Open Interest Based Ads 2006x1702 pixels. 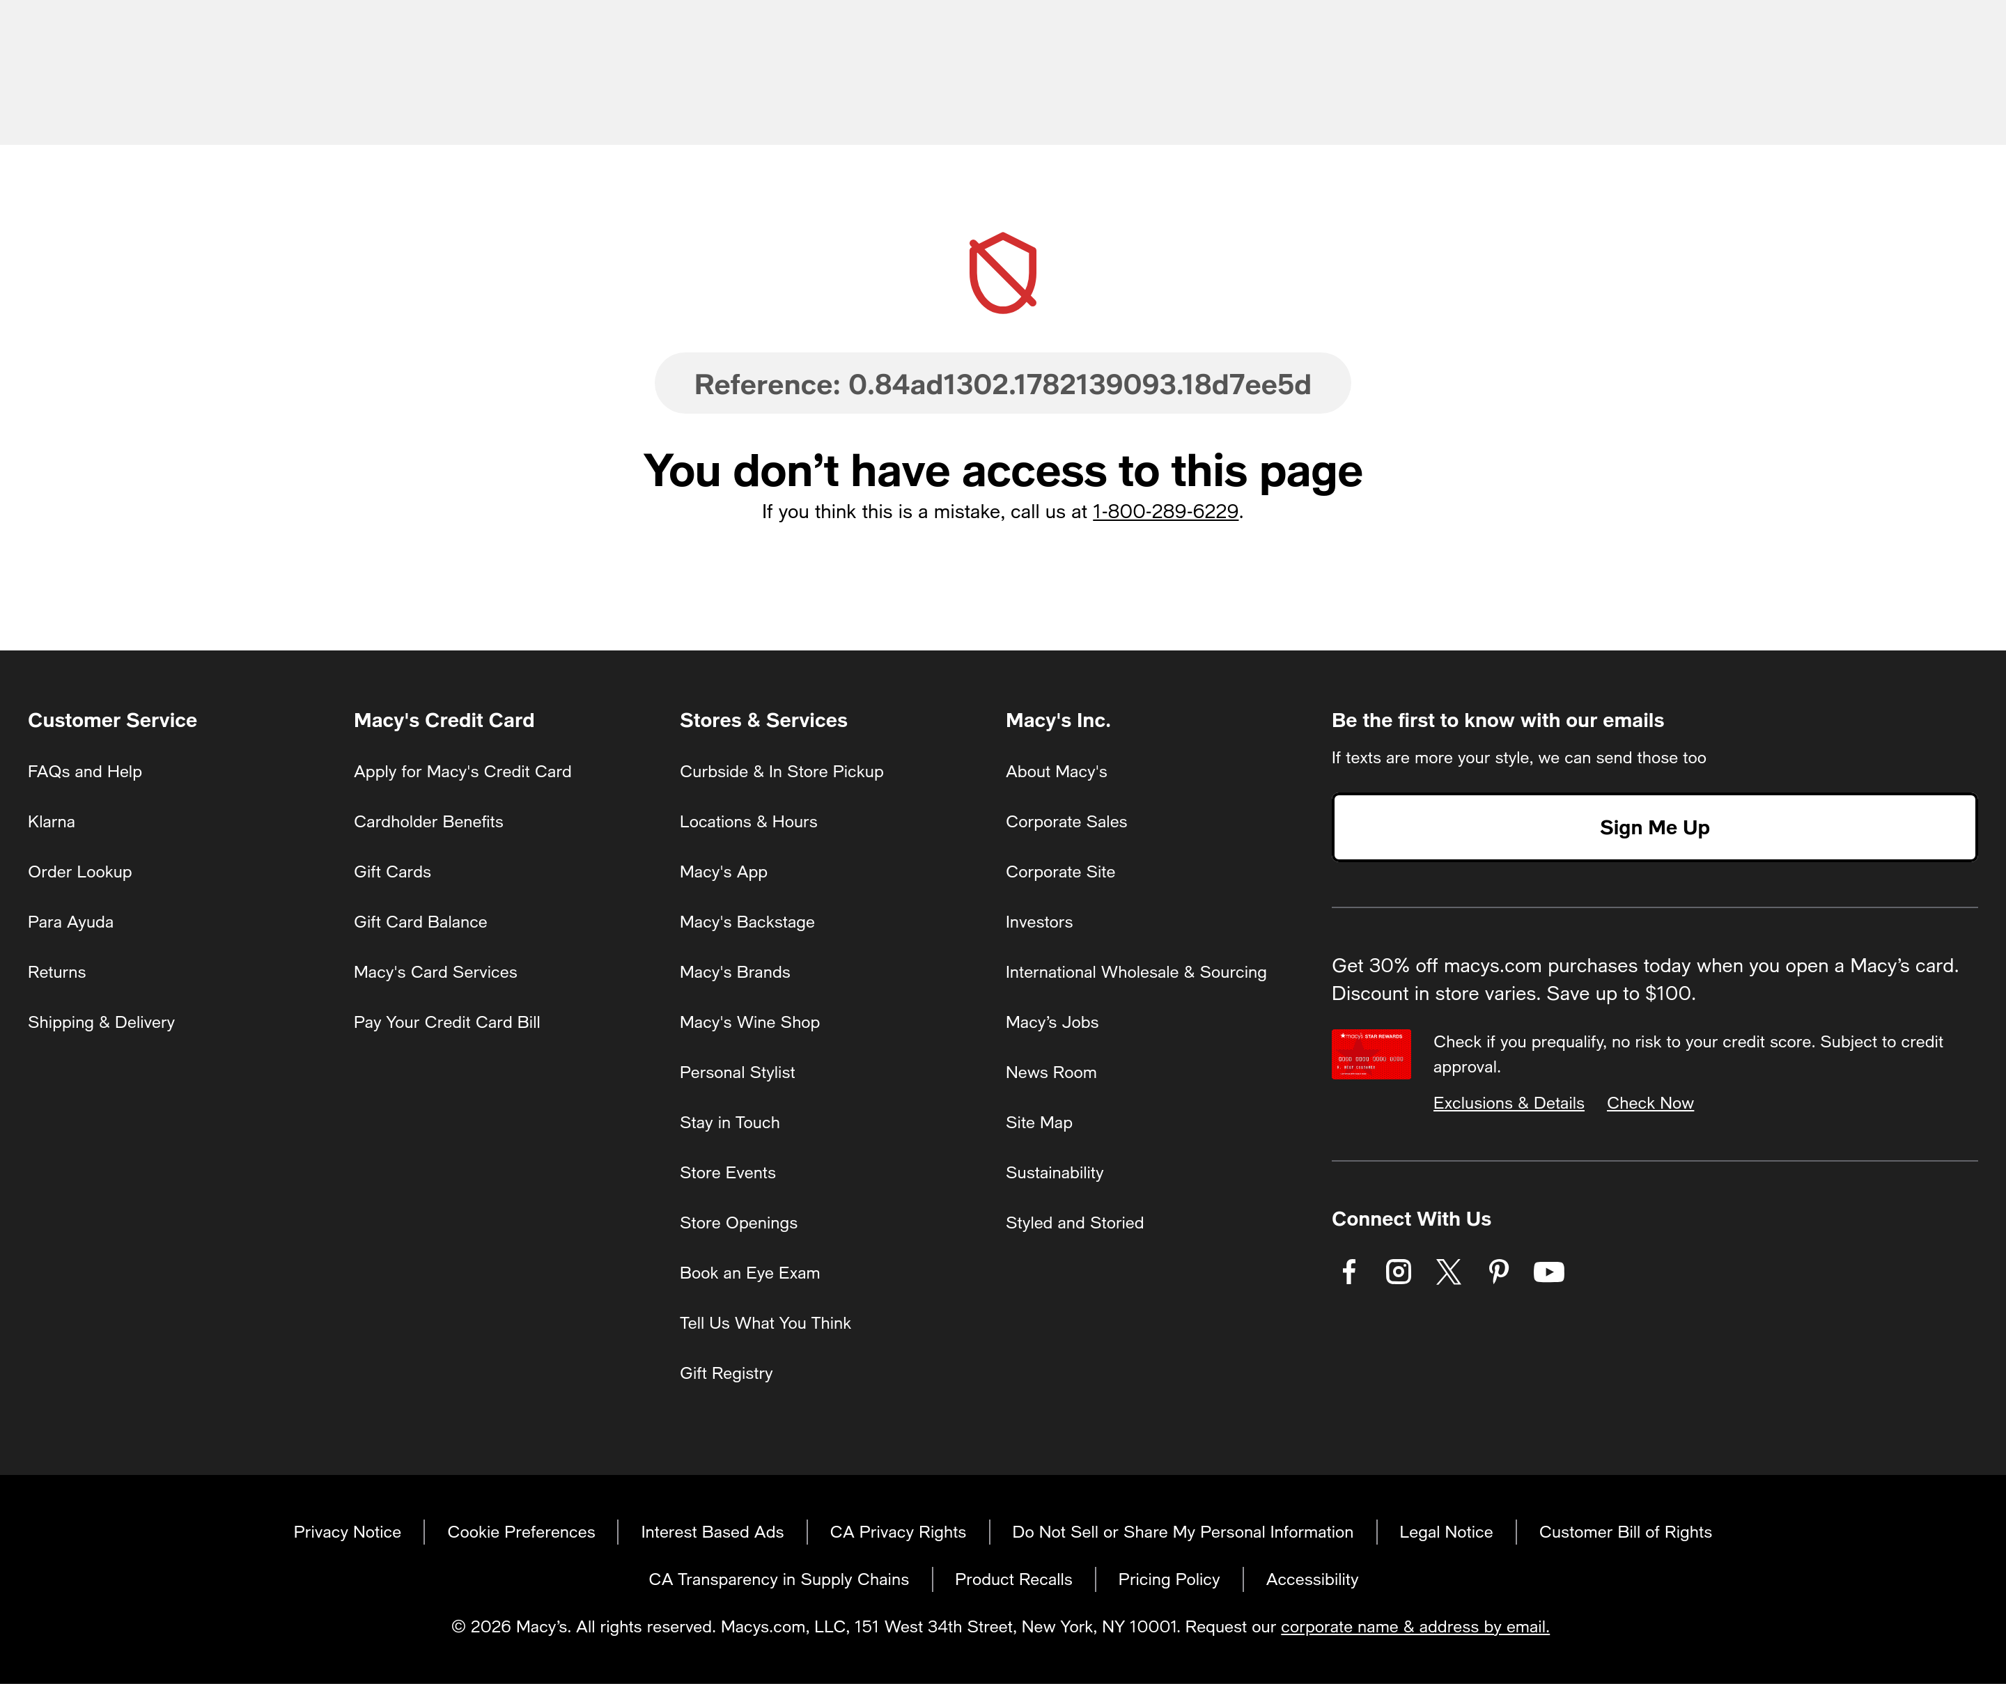(x=712, y=1531)
